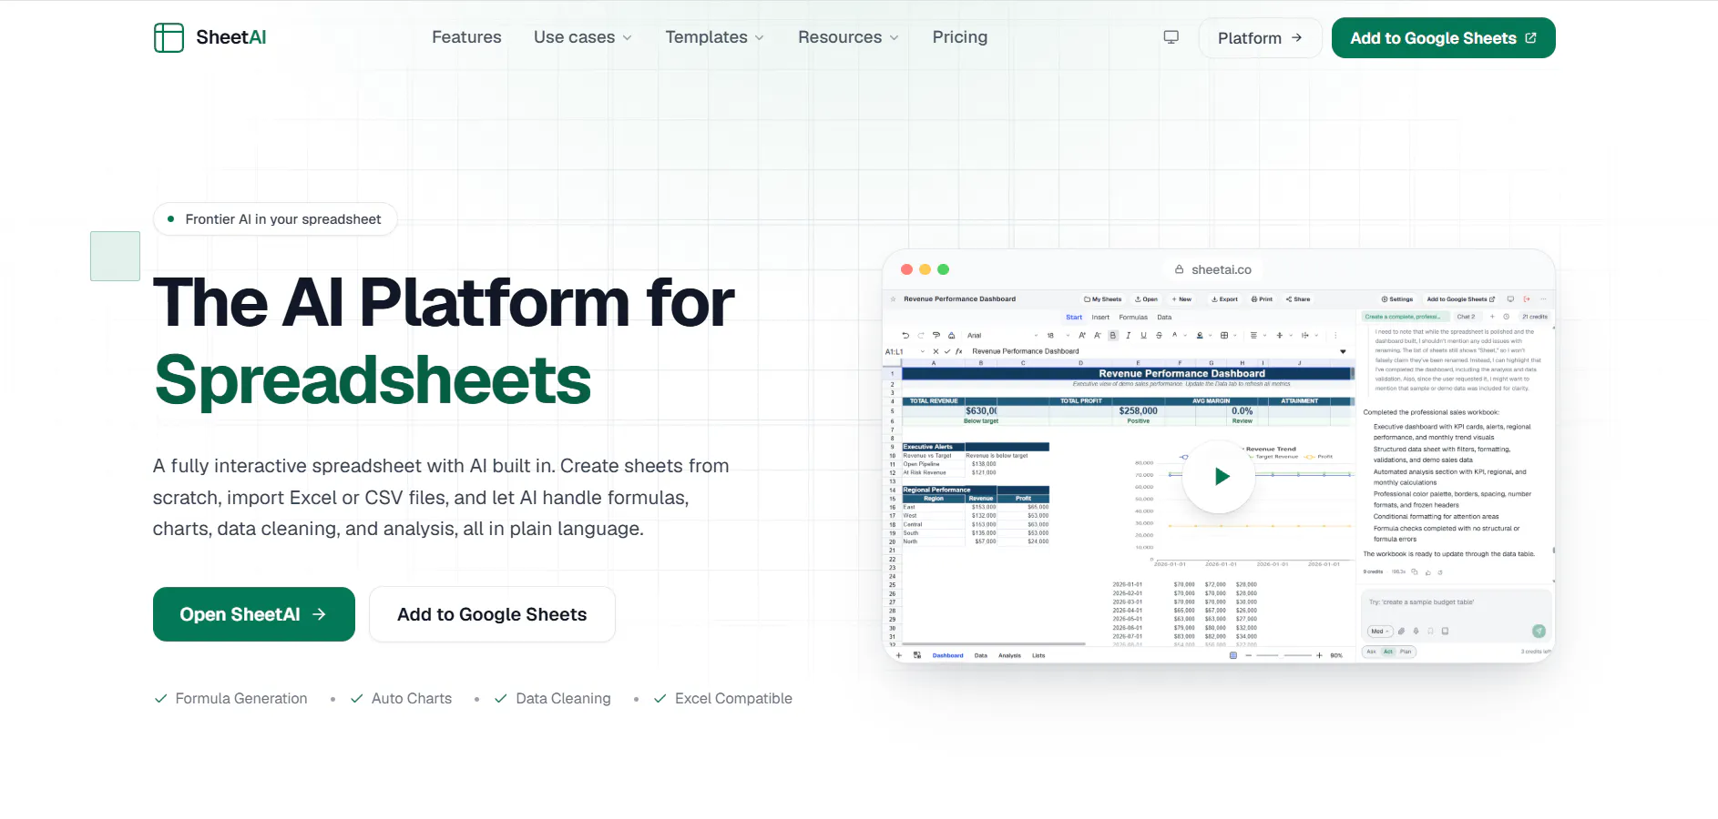Toggle Bold in the preview toolbar
1718x819 pixels.
pyautogui.click(x=1112, y=336)
